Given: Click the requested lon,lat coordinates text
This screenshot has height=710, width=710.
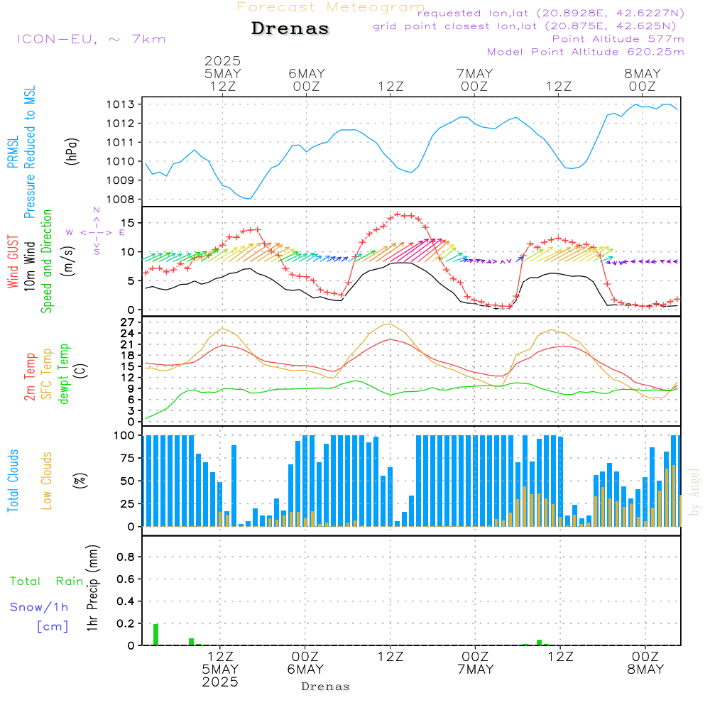Looking at the screenshot, I should (550, 13).
